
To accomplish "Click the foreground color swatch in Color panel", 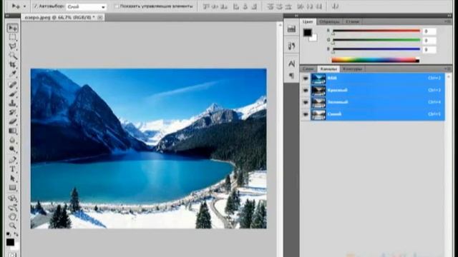I will (307, 33).
